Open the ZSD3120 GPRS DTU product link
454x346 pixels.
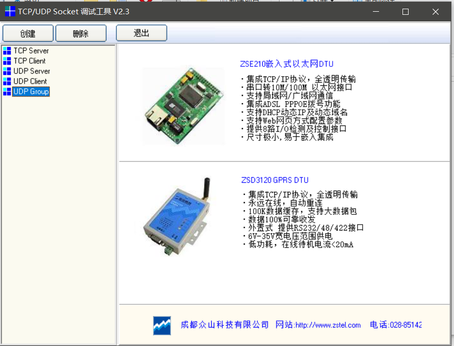[274, 180]
